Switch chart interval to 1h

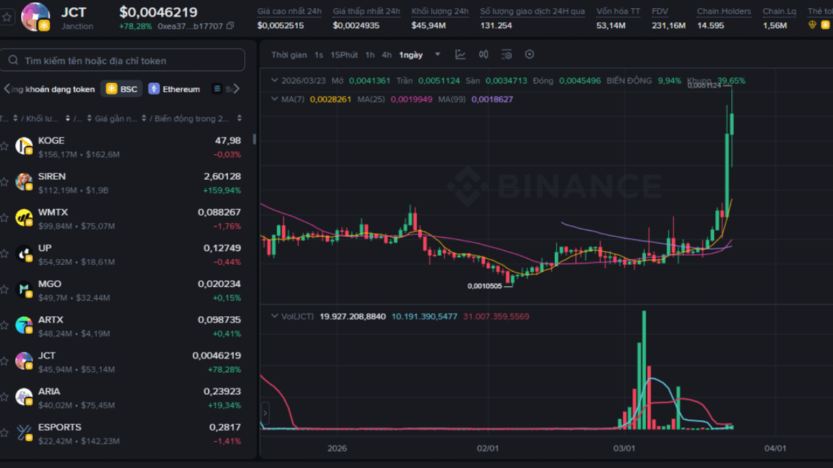pos(370,55)
